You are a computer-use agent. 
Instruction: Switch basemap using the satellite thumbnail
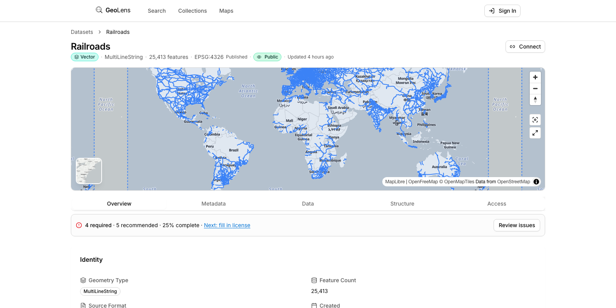point(89,171)
